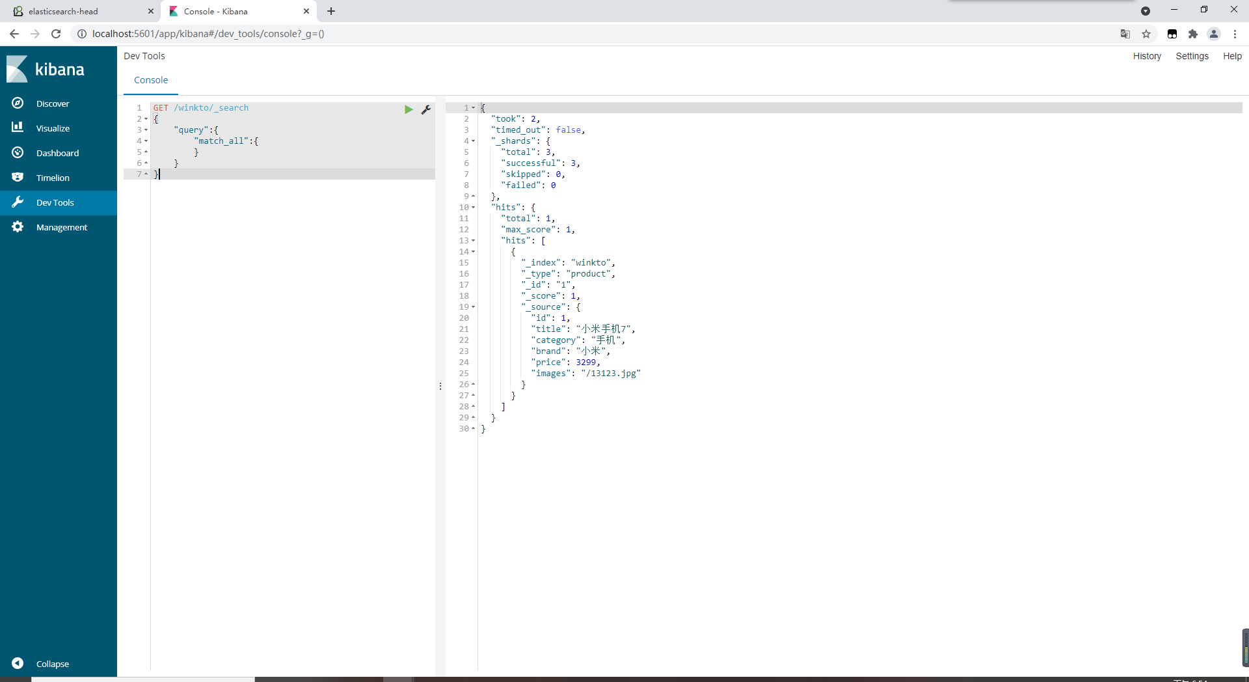Fold response root brace on line 1

473,108
